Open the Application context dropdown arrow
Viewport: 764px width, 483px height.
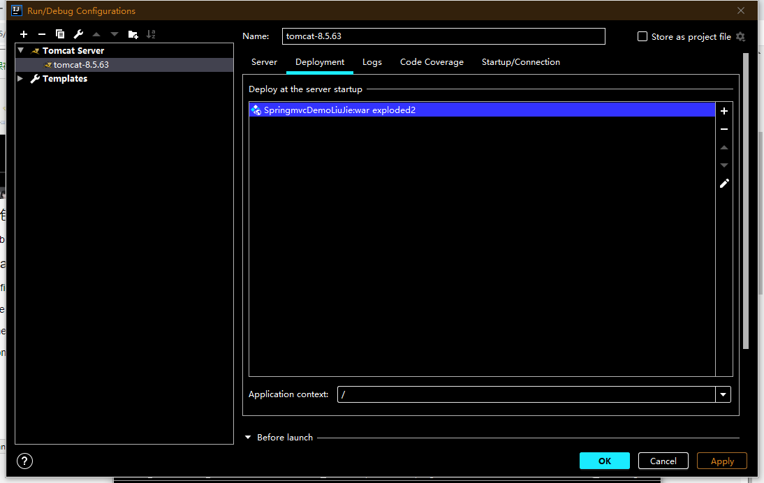pyautogui.click(x=723, y=394)
